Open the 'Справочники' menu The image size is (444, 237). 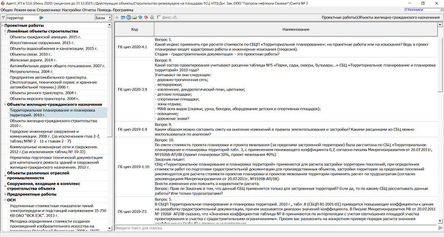click(49, 10)
